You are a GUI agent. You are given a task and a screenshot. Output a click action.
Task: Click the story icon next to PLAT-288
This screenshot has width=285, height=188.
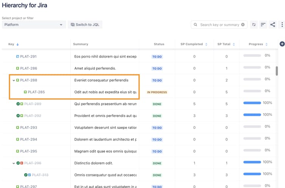(17, 80)
